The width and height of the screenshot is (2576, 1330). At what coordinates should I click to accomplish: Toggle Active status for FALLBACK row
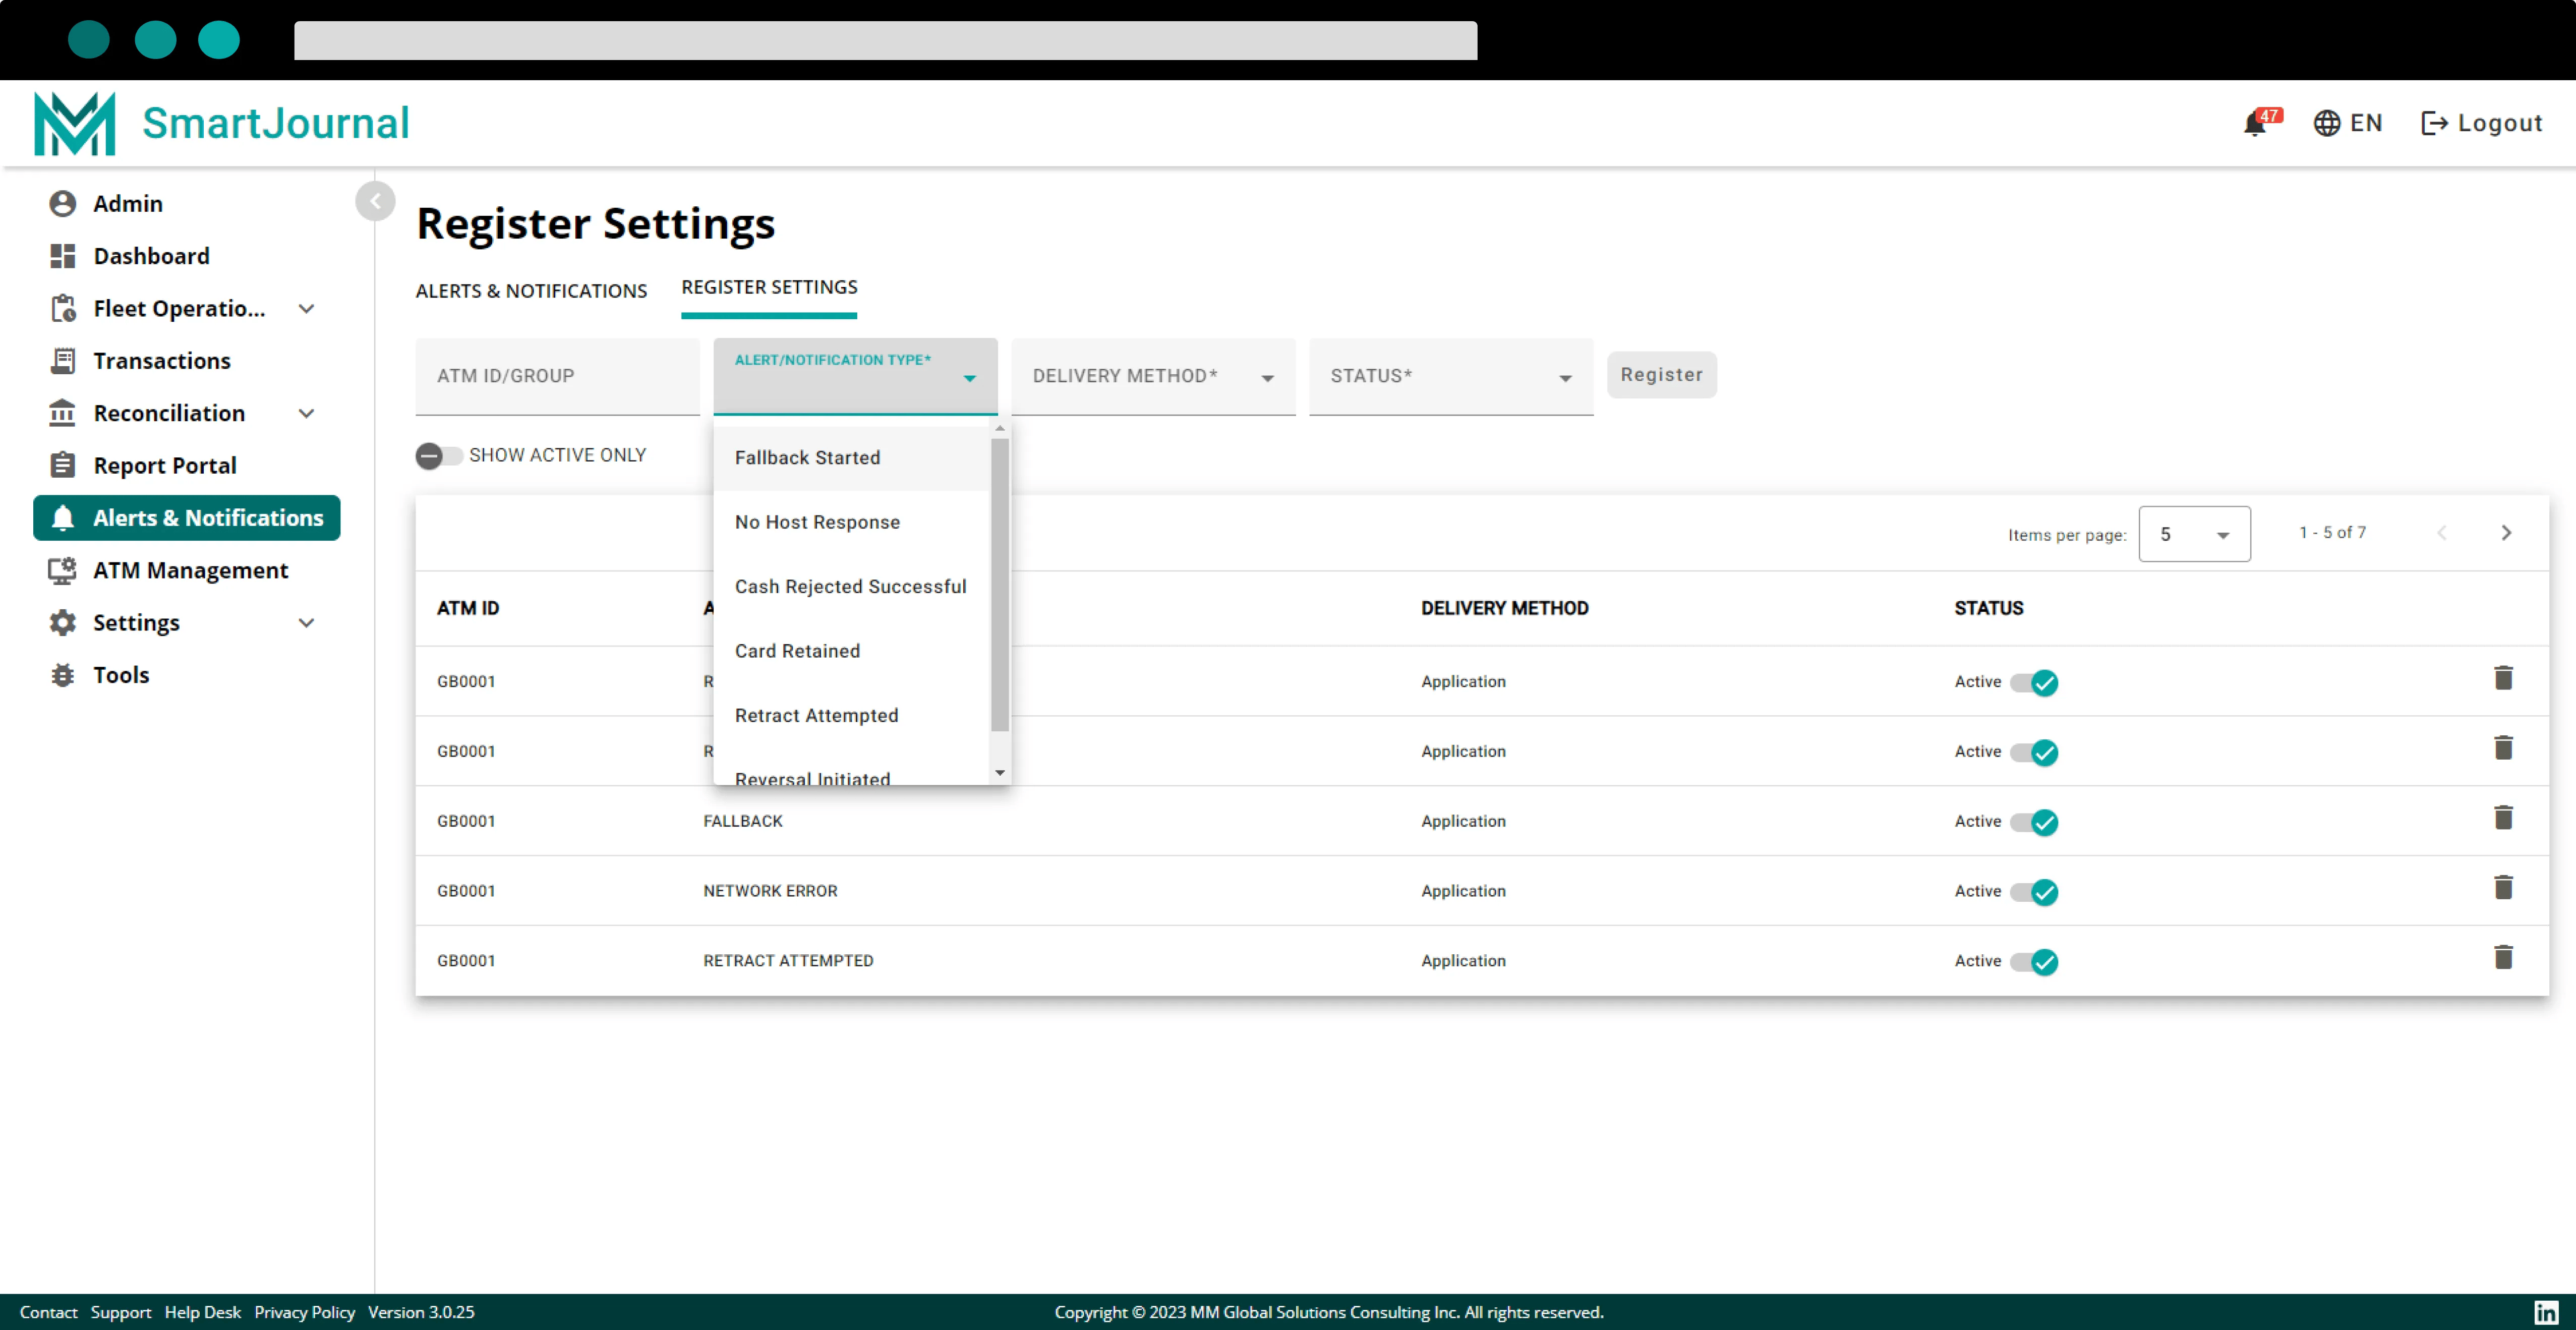(x=2034, y=823)
